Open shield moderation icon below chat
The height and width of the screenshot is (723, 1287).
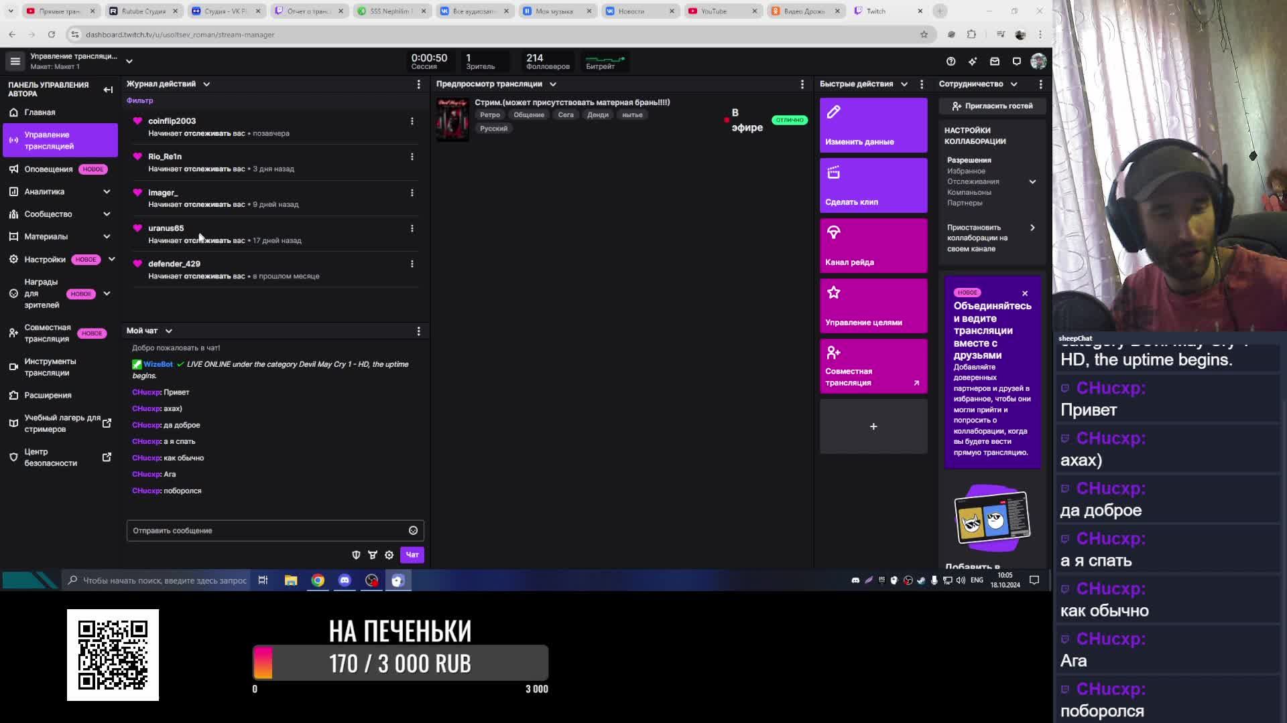pos(356,554)
